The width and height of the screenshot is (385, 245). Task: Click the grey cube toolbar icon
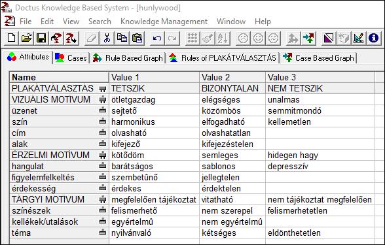pyautogui.click(x=344, y=38)
